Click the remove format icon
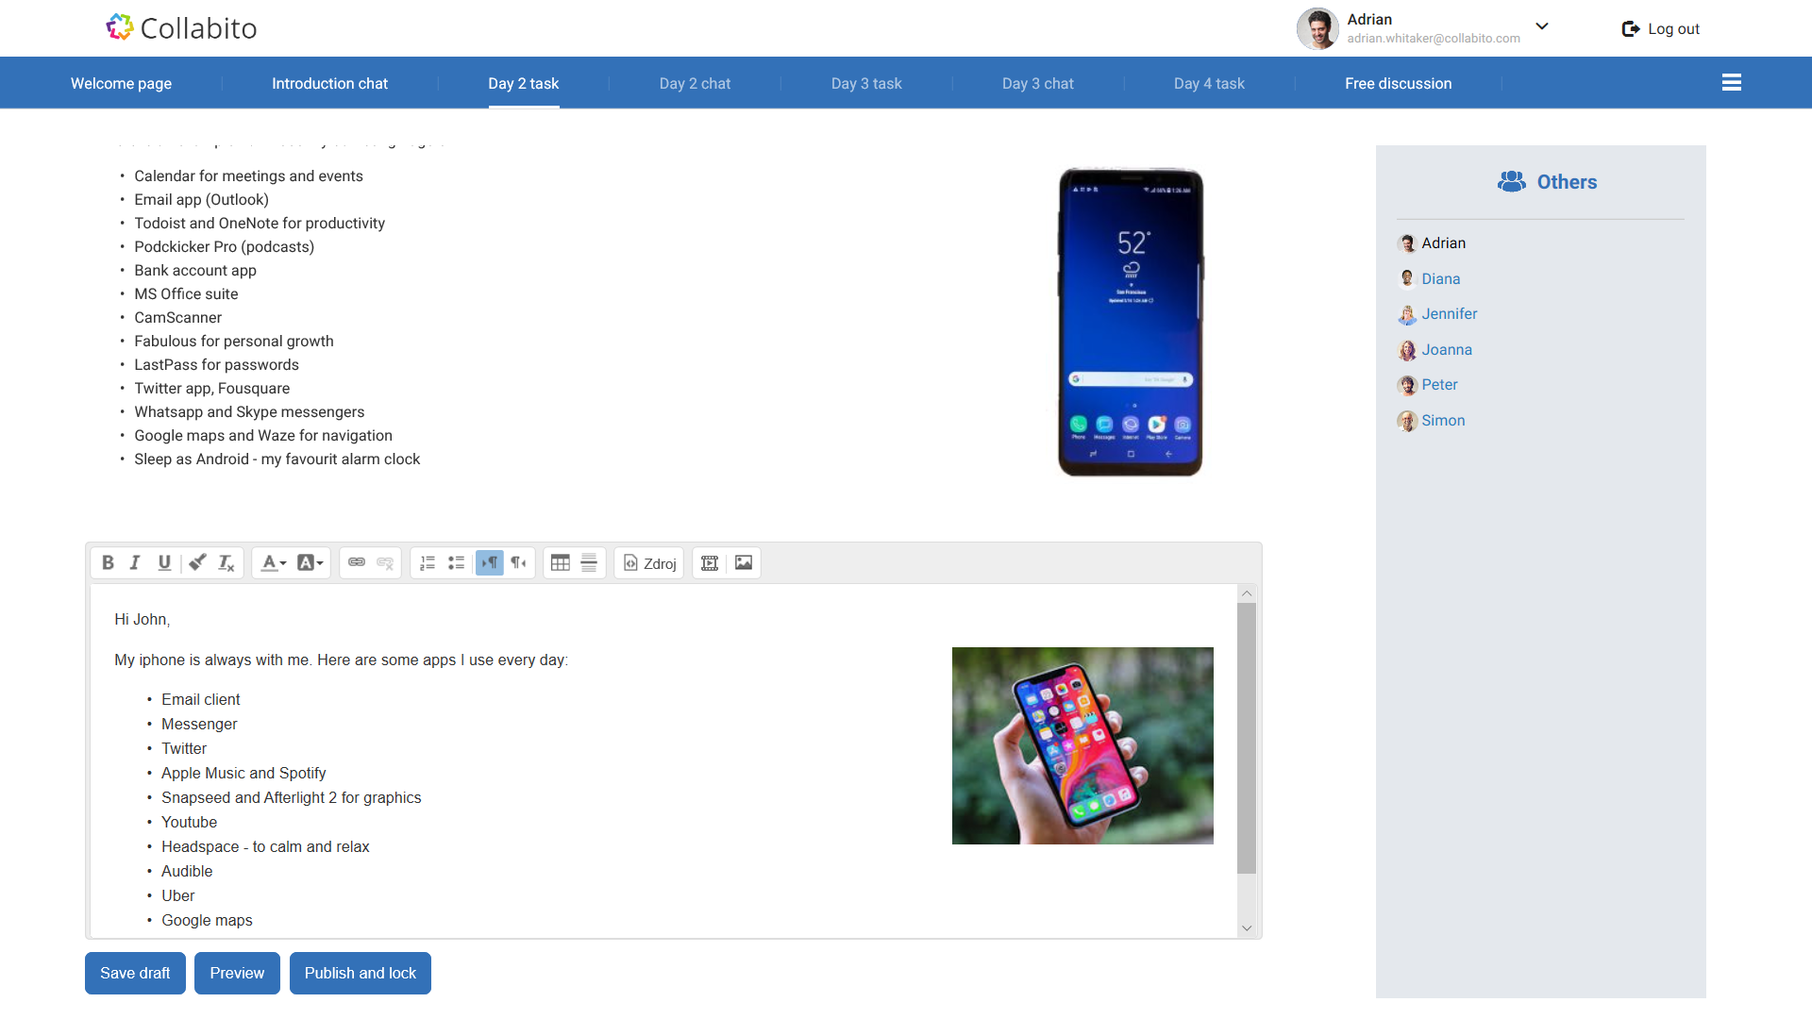Screen dimensions: 1812x1019 point(226,563)
